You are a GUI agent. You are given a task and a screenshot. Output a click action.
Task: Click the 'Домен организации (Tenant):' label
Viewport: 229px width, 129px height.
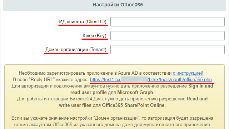tap(76, 50)
